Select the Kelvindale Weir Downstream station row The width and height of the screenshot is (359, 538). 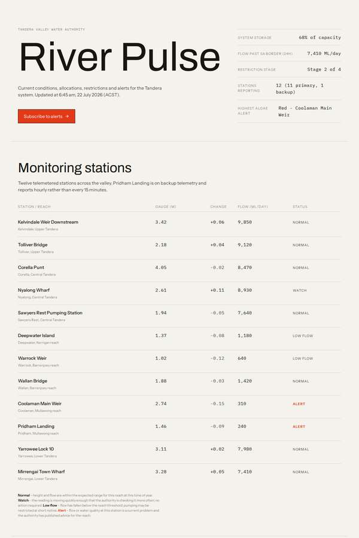(x=179, y=225)
